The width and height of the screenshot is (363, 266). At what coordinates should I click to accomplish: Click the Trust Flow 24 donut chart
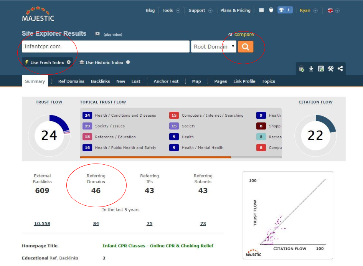[x=49, y=135]
